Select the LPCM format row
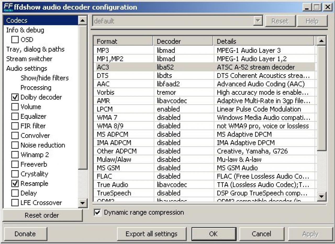Image resolution: width=335 pixels, height=244 pixels. (x=204, y=109)
